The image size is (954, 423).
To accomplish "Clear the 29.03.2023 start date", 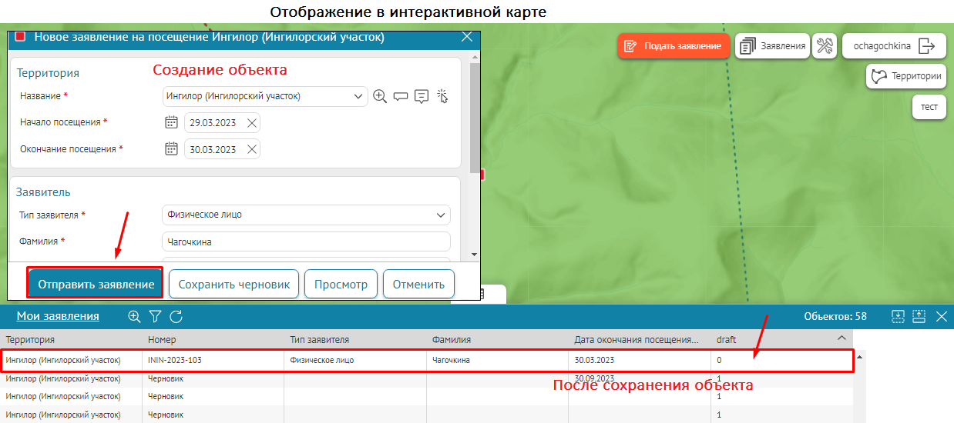I will coord(251,123).
